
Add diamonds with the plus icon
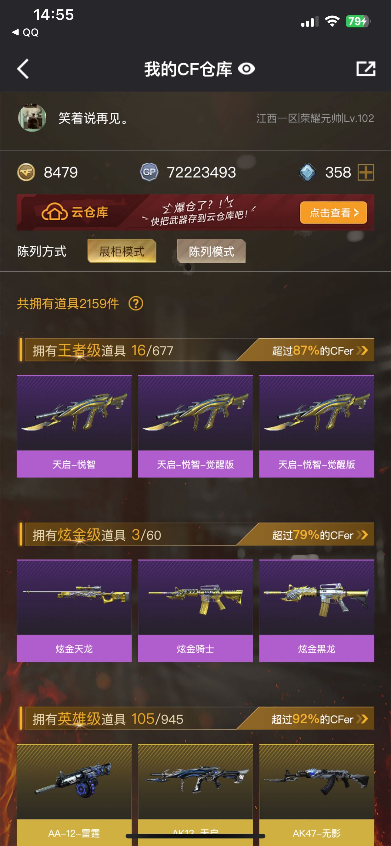click(x=366, y=172)
